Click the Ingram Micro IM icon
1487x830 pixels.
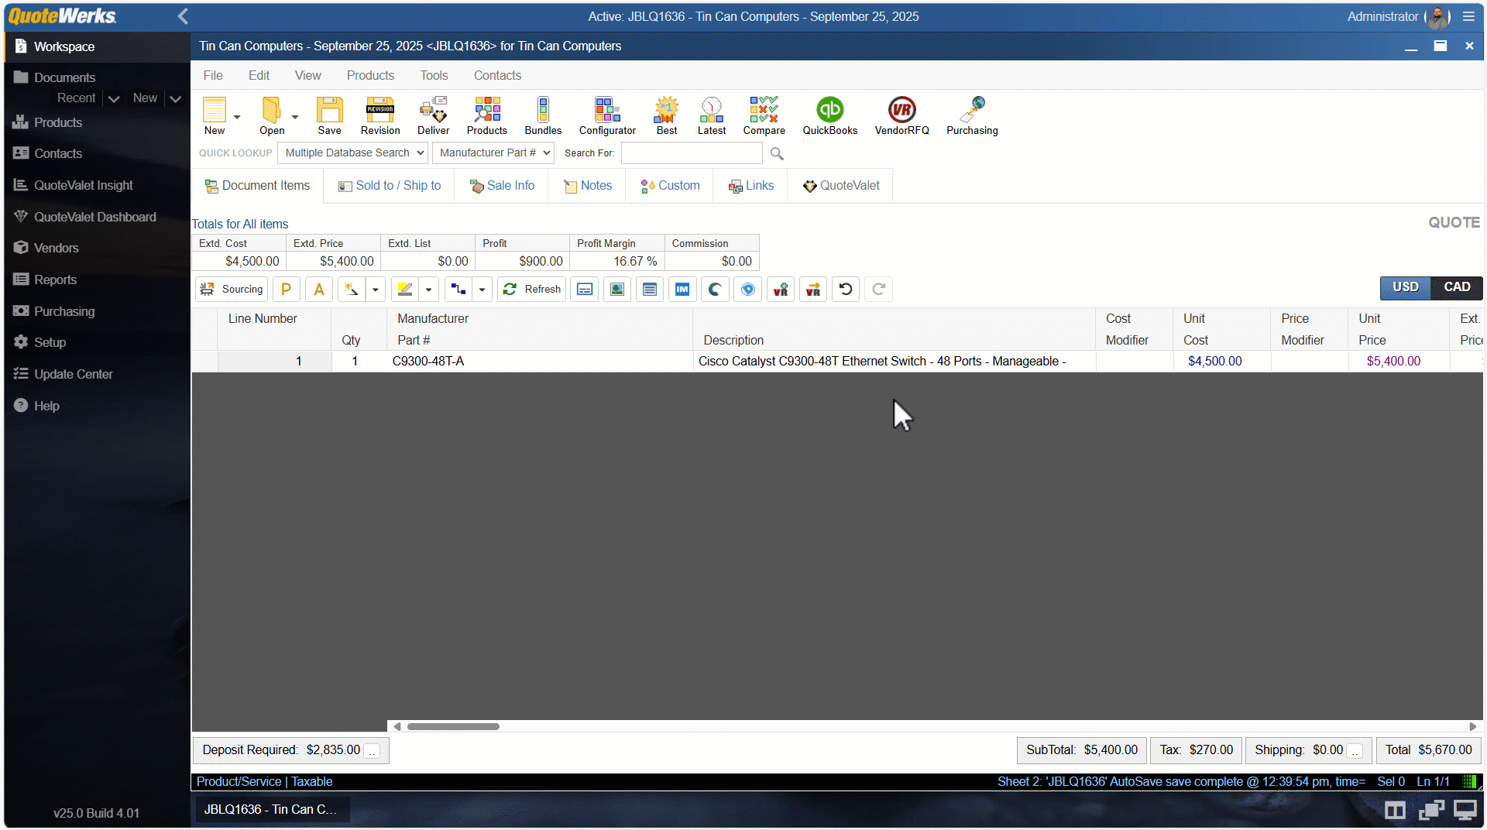682,290
